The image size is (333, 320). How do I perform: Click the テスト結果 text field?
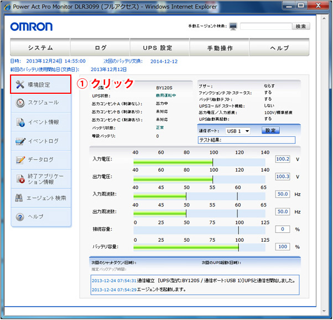[x=246, y=140]
